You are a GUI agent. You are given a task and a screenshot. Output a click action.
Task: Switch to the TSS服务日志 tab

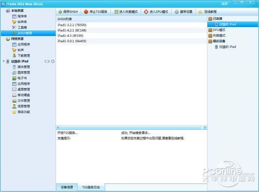(x=91, y=187)
